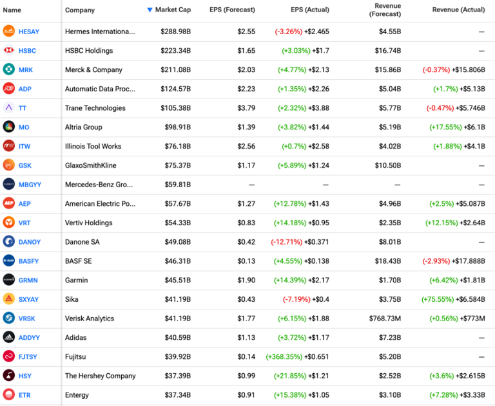495x406 pixels.
Task: Click the Hershey HSY logo icon
Action: tap(9, 375)
